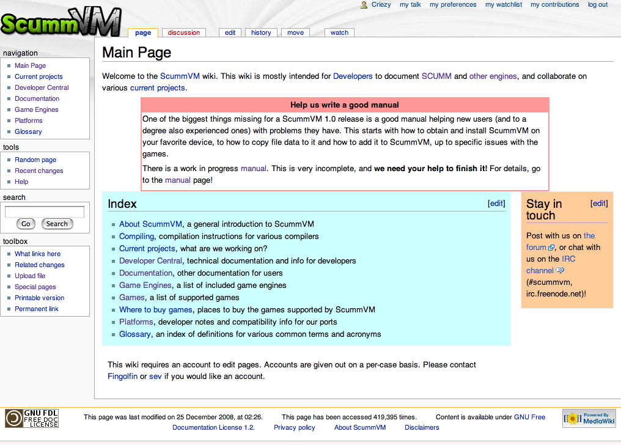This screenshot has height=445, width=621.
Task: Open What links here
Action: [x=38, y=254]
